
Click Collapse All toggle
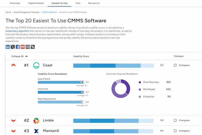19,56
